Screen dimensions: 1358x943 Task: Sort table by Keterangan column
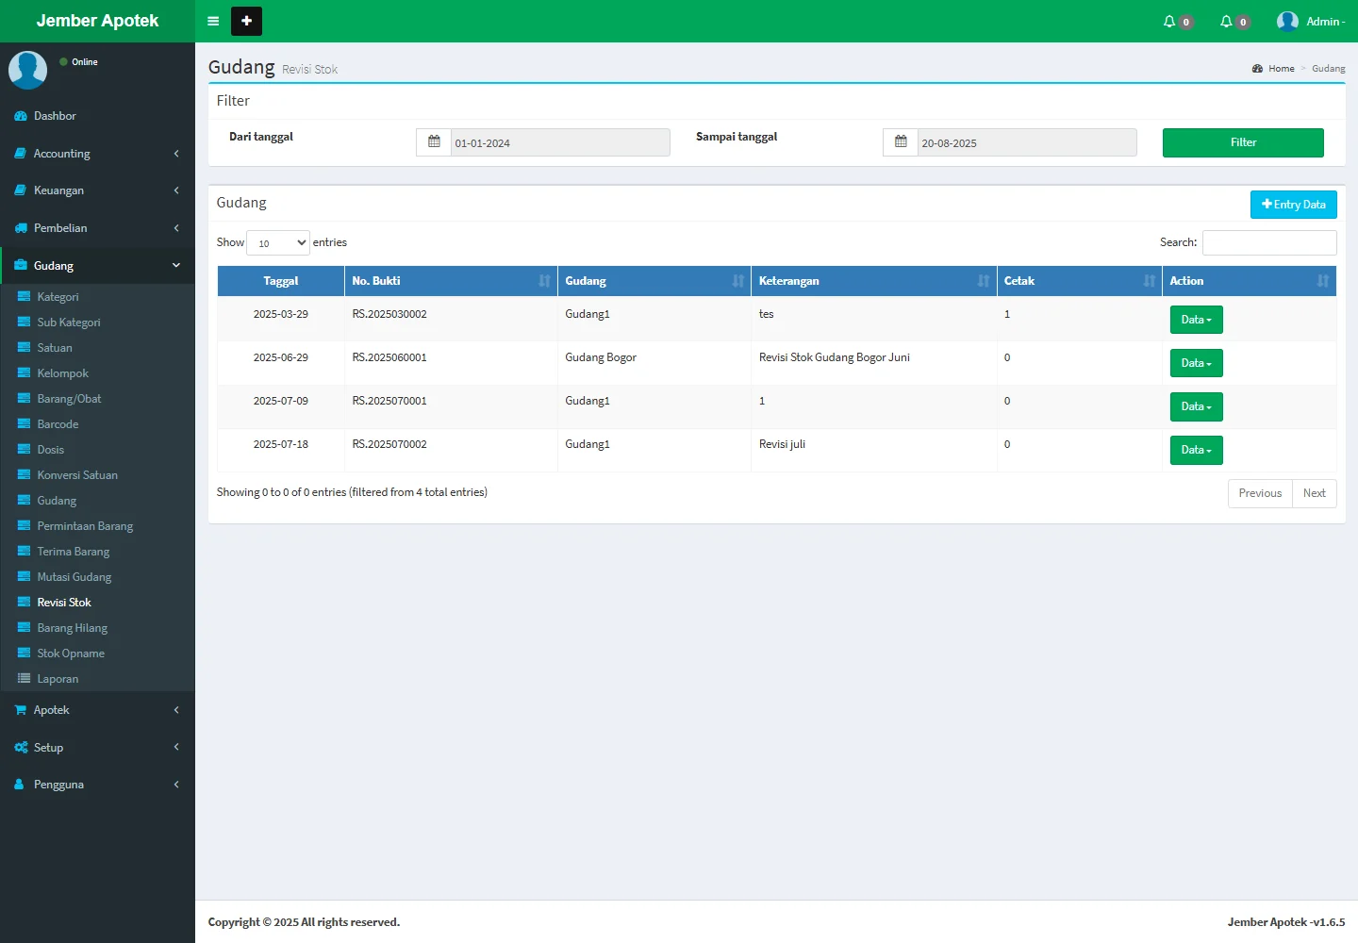pos(873,281)
